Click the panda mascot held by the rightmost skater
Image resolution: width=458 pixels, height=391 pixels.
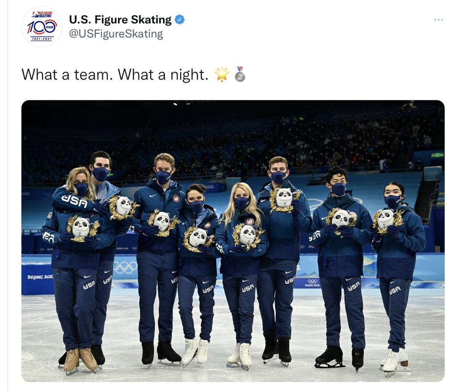click(x=387, y=220)
